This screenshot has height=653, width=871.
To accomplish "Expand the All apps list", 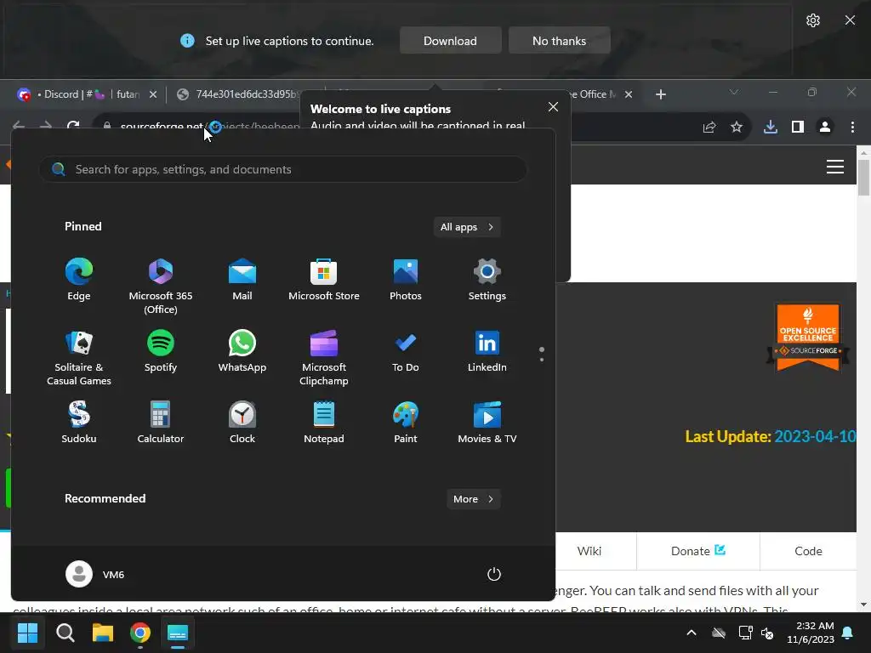I will [467, 226].
